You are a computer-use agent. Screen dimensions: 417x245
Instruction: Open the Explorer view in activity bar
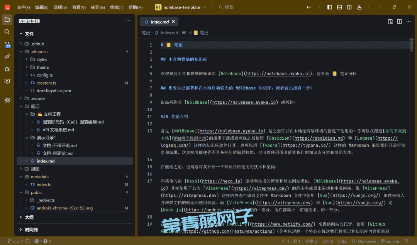point(7,20)
